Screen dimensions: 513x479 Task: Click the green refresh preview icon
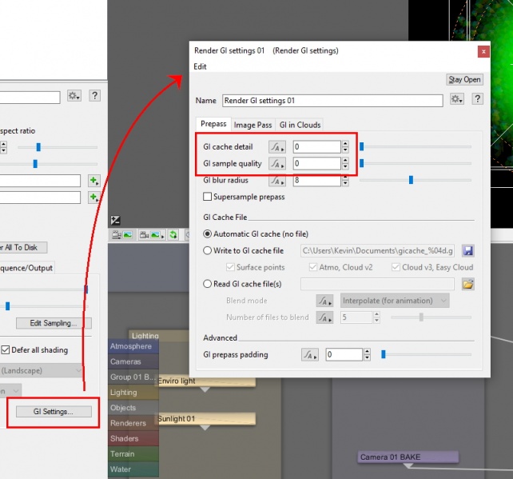(173, 234)
